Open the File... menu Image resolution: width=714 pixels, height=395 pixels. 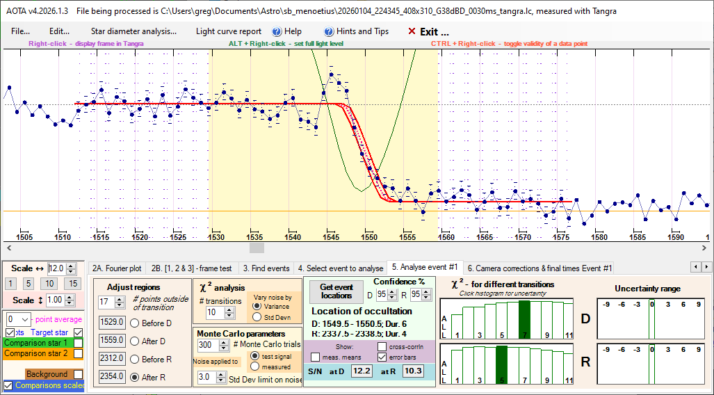(x=20, y=31)
